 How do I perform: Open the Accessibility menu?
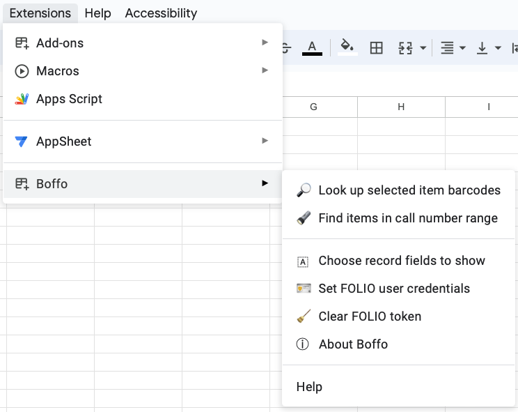click(x=161, y=13)
